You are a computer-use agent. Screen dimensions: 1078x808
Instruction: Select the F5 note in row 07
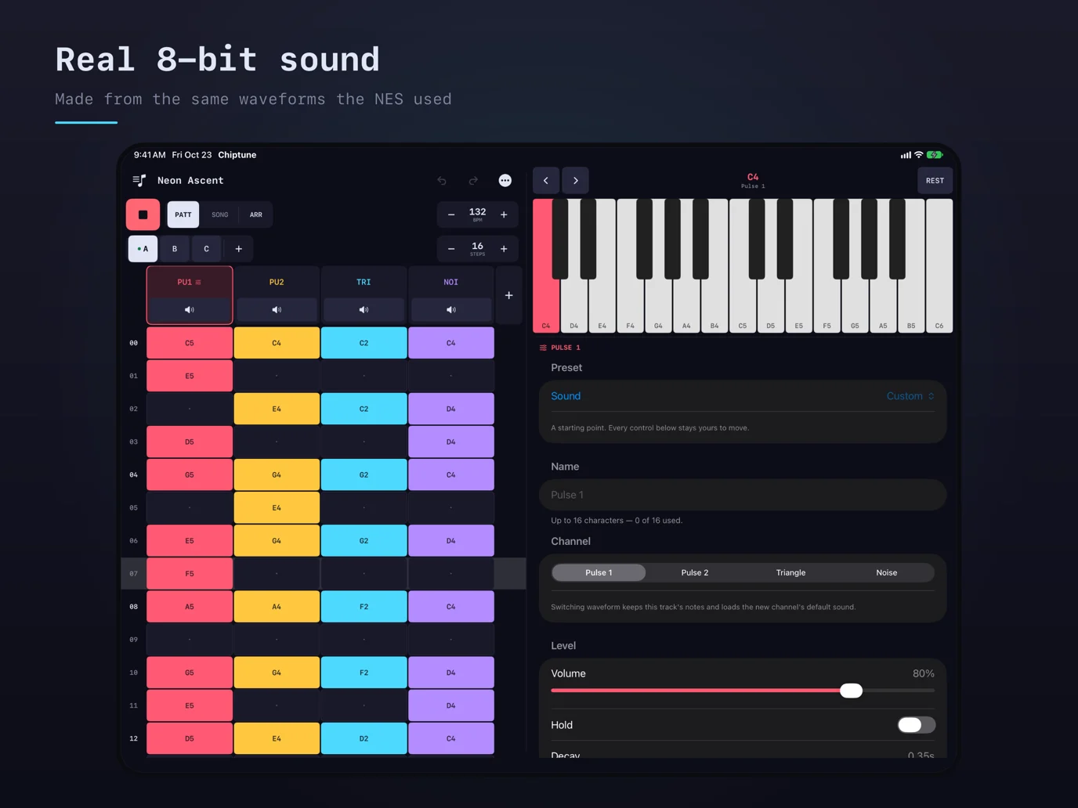point(190,574)
